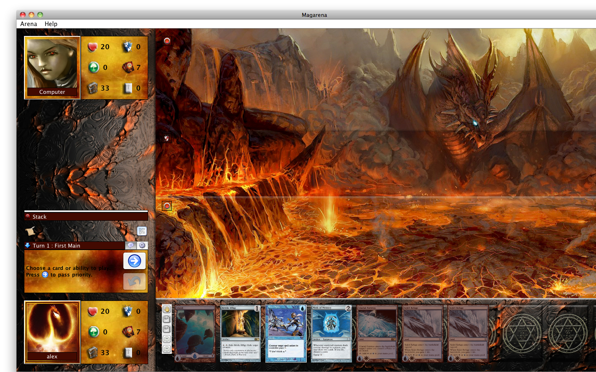Open the message log scroll icon

30,231
